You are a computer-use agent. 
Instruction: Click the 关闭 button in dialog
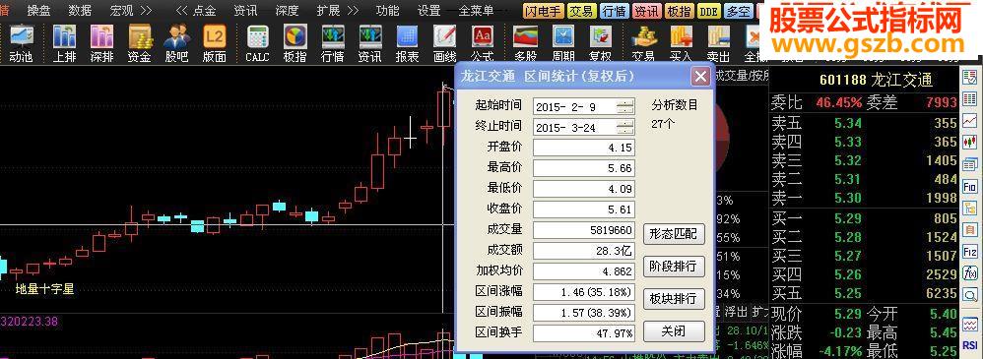pos(674,331)
